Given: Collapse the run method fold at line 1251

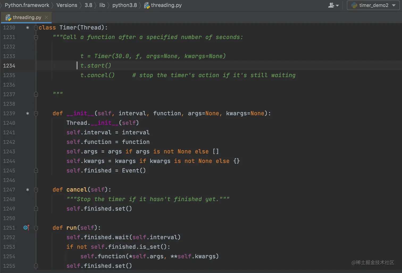Looking at the screenshot, I should pyautogui.click(x=36, y=228).
